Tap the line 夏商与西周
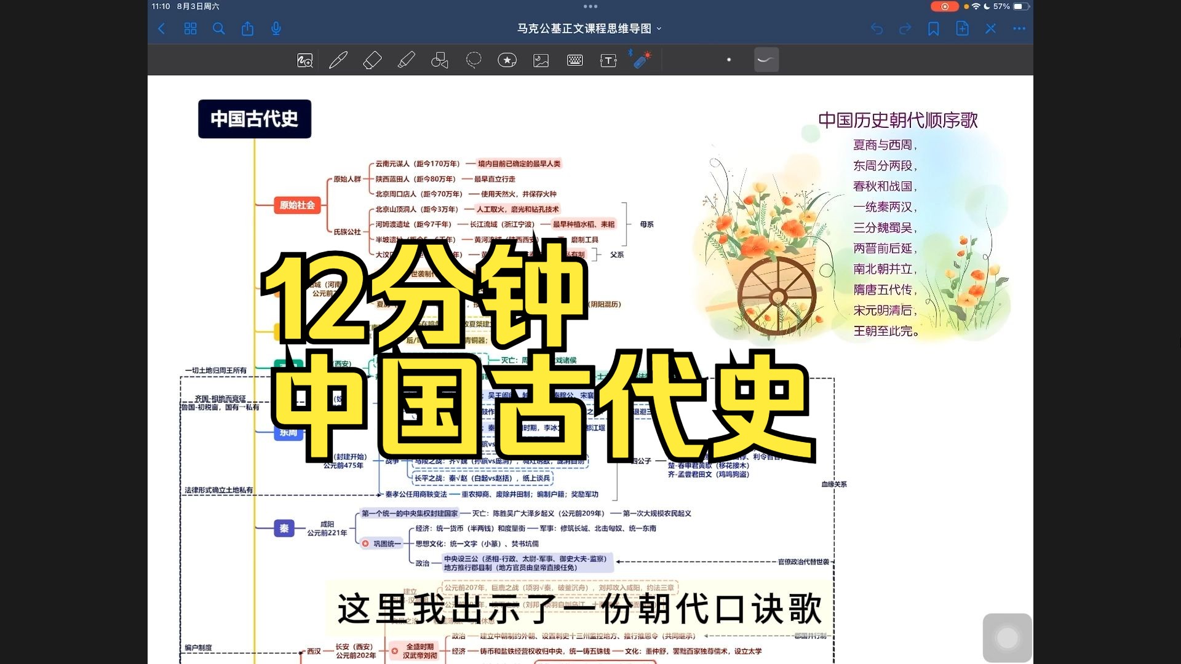This screenshot has height=664, width=1181. [884, 145]
